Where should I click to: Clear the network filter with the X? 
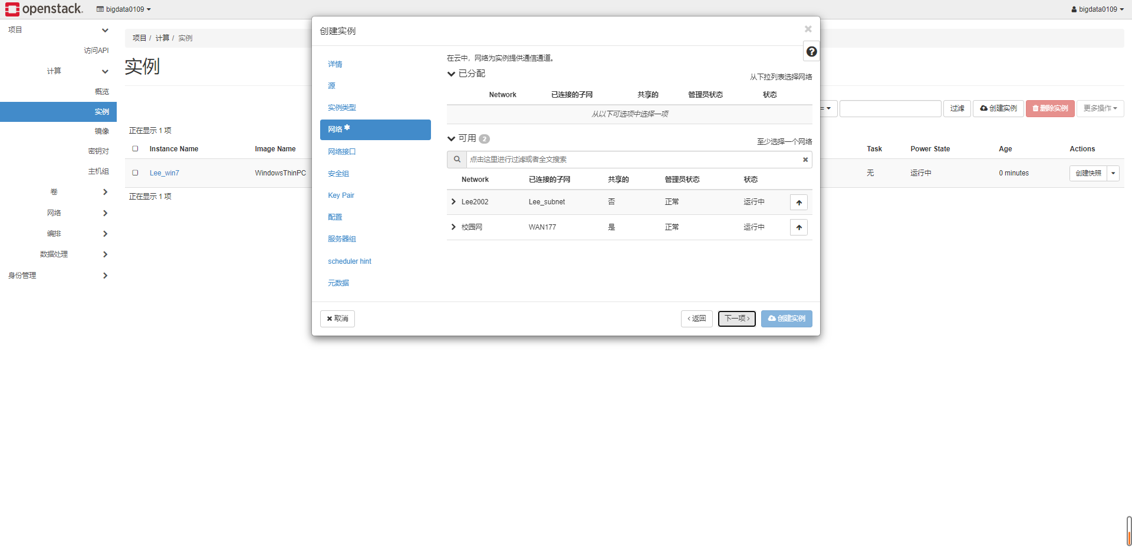(805, 160)
